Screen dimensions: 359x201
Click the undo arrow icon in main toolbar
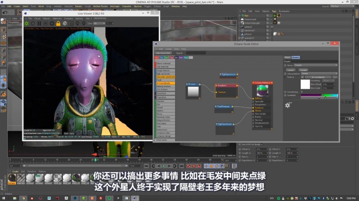point(5,12)
